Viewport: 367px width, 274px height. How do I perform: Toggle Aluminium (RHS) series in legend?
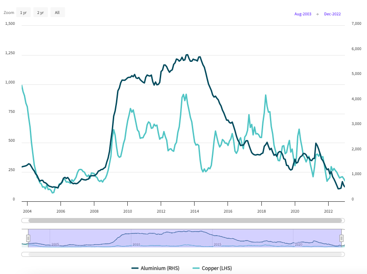160,268
